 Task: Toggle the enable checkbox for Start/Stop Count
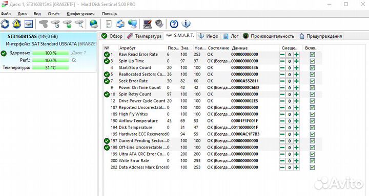[312, 68]
